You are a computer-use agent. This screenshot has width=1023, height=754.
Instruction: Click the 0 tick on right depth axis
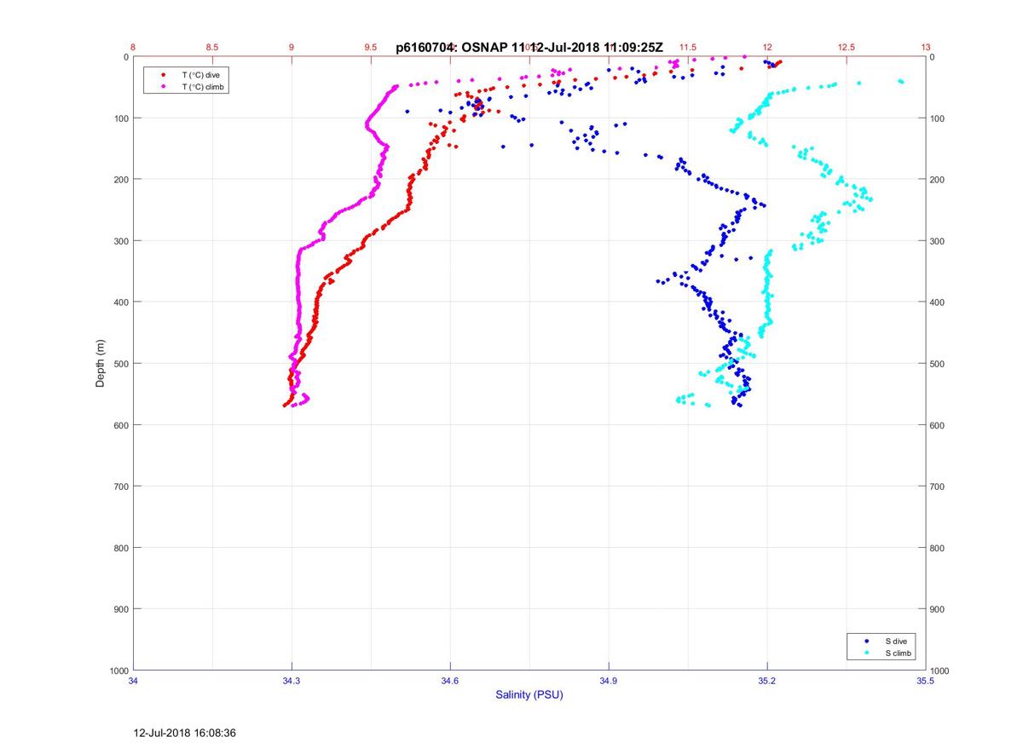933,57
